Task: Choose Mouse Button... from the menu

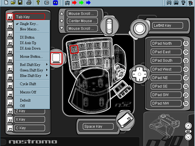Action: [x=32, y=57]
